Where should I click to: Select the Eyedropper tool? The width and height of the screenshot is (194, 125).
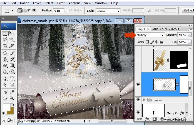[x=12, y=92]
